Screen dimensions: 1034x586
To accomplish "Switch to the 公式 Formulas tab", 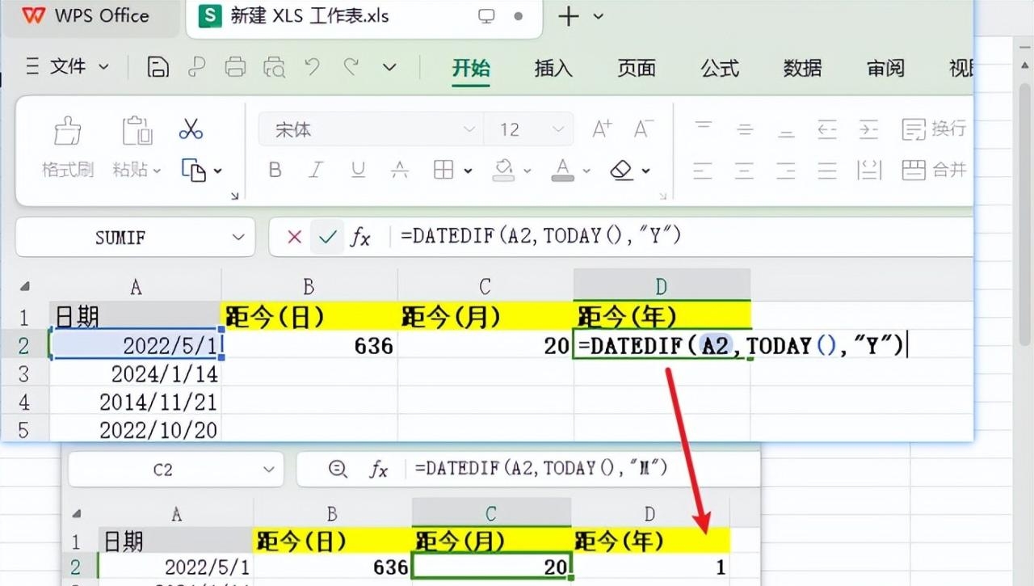I will click(x=720, y=68).
